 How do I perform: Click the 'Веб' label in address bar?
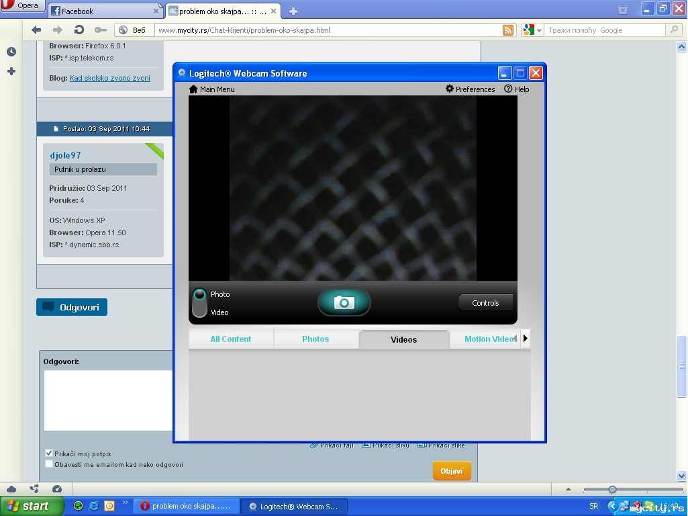tap(139, 30)
